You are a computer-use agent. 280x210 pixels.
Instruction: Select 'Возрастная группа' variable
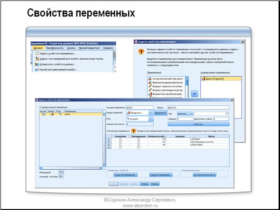pos(166,94)
